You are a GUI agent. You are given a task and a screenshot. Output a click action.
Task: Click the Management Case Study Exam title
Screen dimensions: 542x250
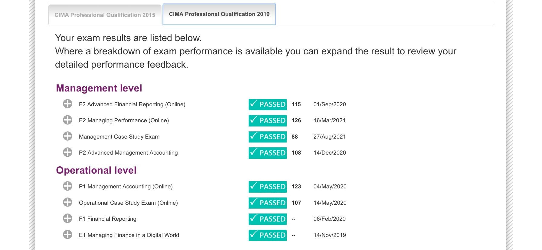[119, 137]
